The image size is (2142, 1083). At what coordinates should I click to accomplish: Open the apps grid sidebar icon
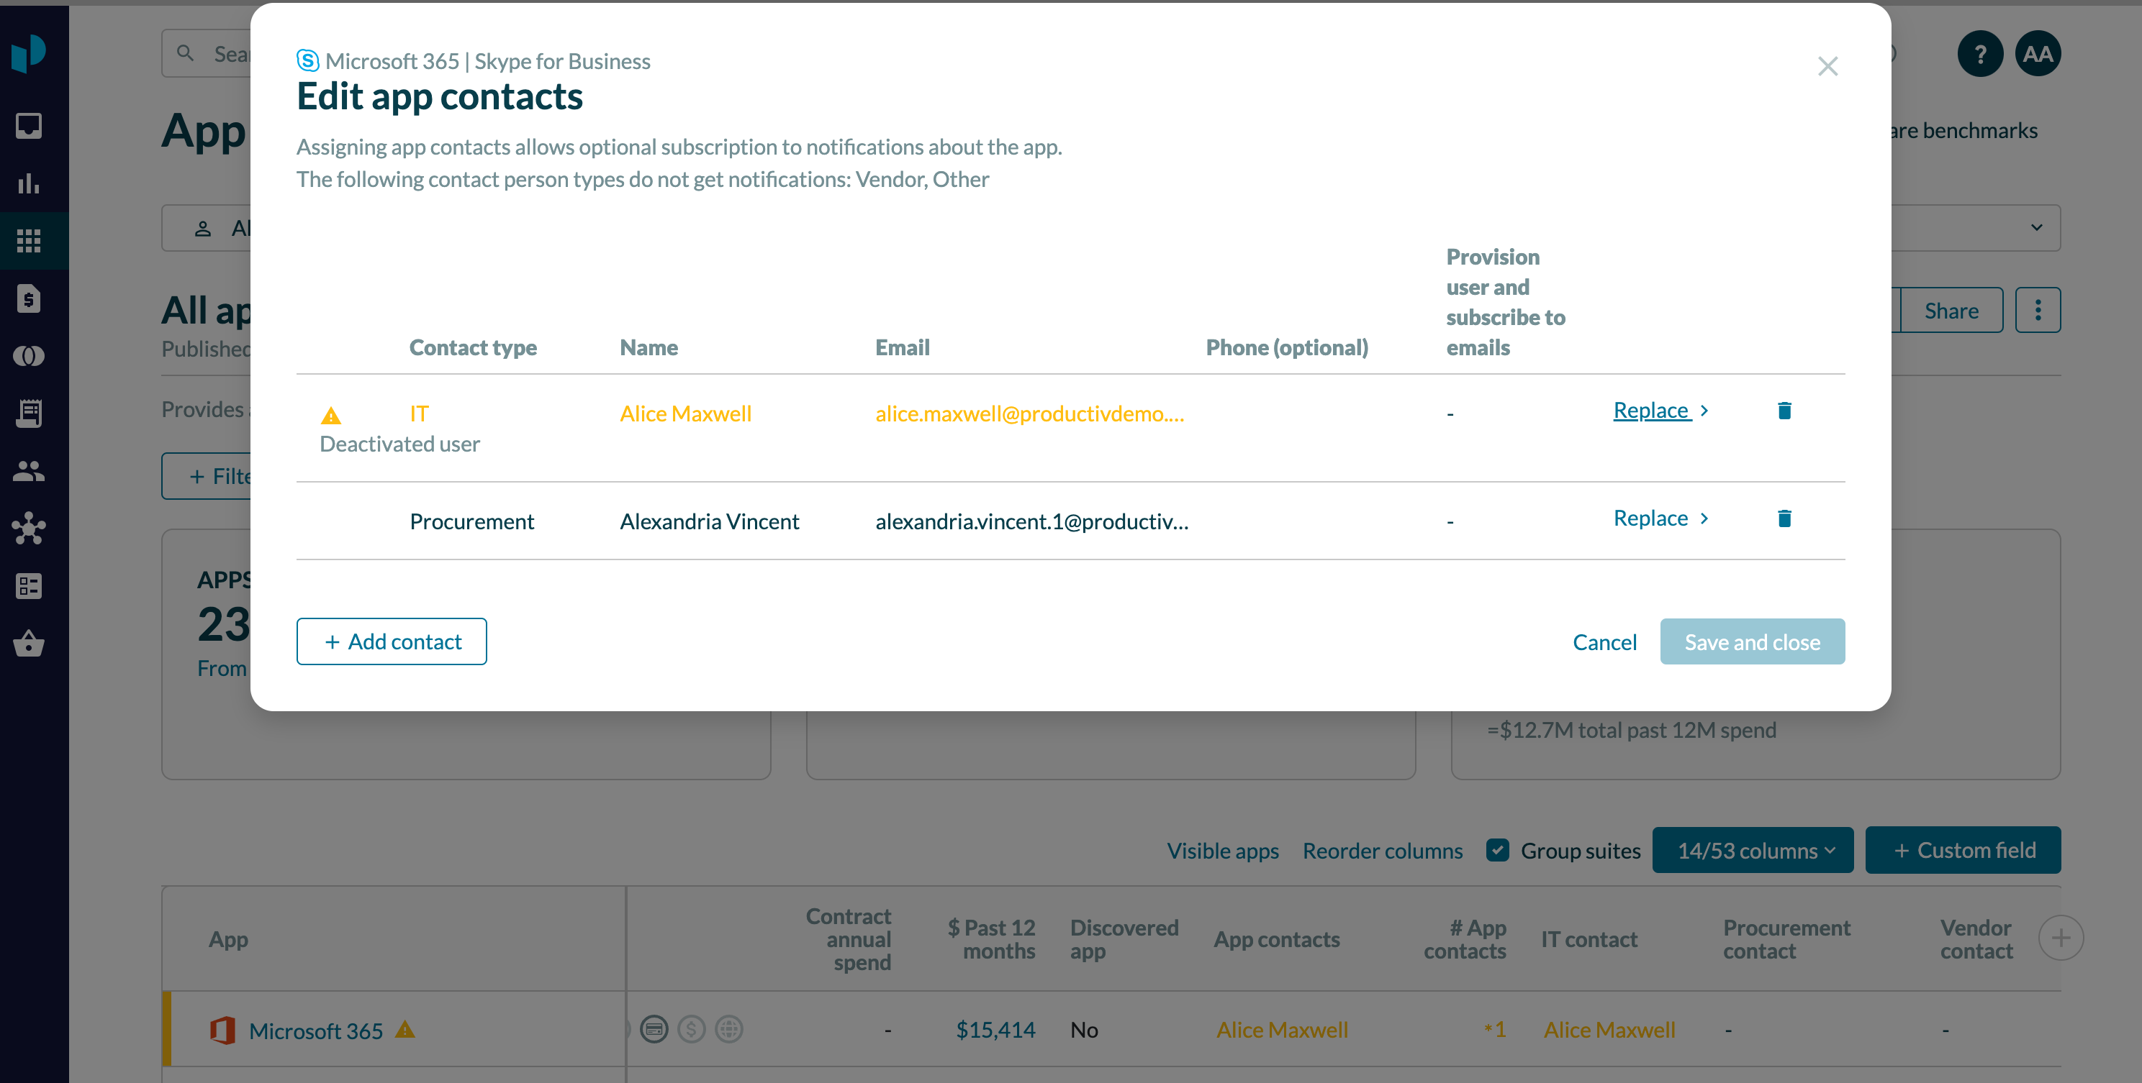pos(29,241)
